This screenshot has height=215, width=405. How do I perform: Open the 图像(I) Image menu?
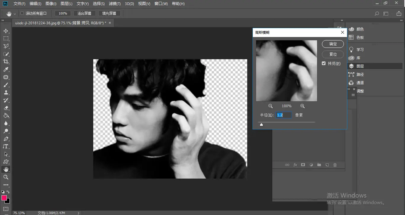point(51,4)
